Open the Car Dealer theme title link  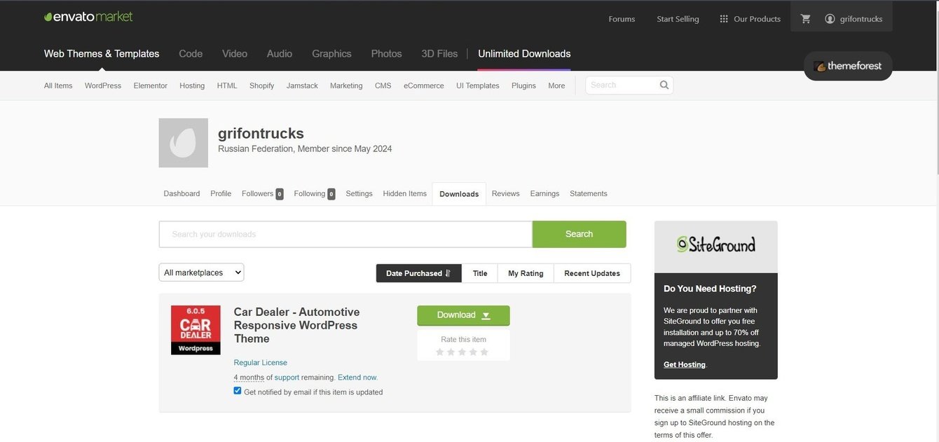click(x=297, y=325)
